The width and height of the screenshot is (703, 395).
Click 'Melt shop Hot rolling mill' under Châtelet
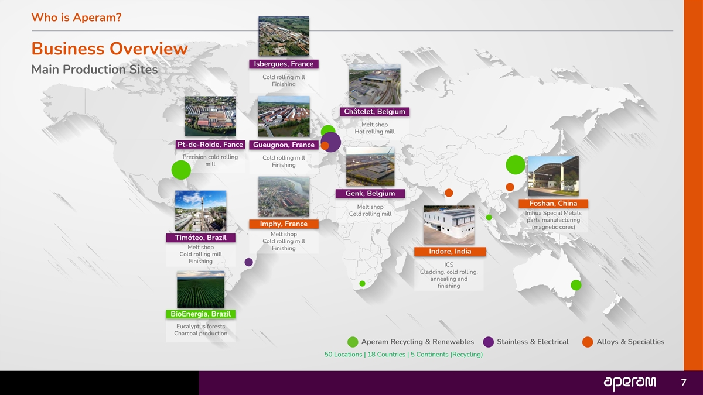click(x=374, y=128)
